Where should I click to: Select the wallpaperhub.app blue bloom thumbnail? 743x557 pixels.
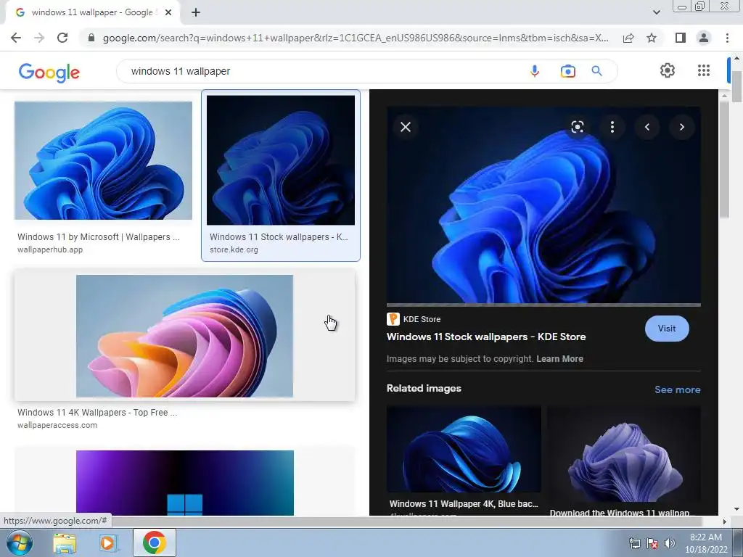tap(103, 160)
